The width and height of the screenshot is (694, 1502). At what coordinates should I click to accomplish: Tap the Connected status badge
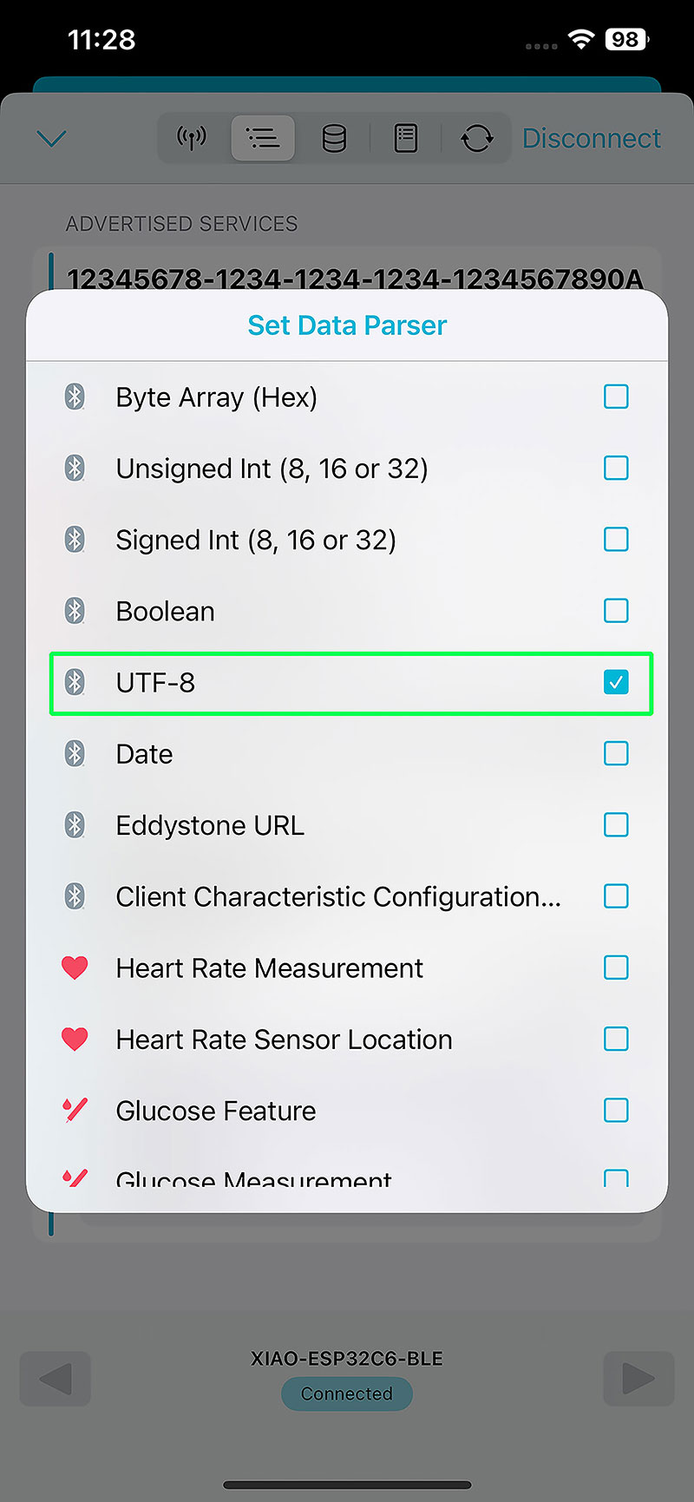pos(347,1394)
